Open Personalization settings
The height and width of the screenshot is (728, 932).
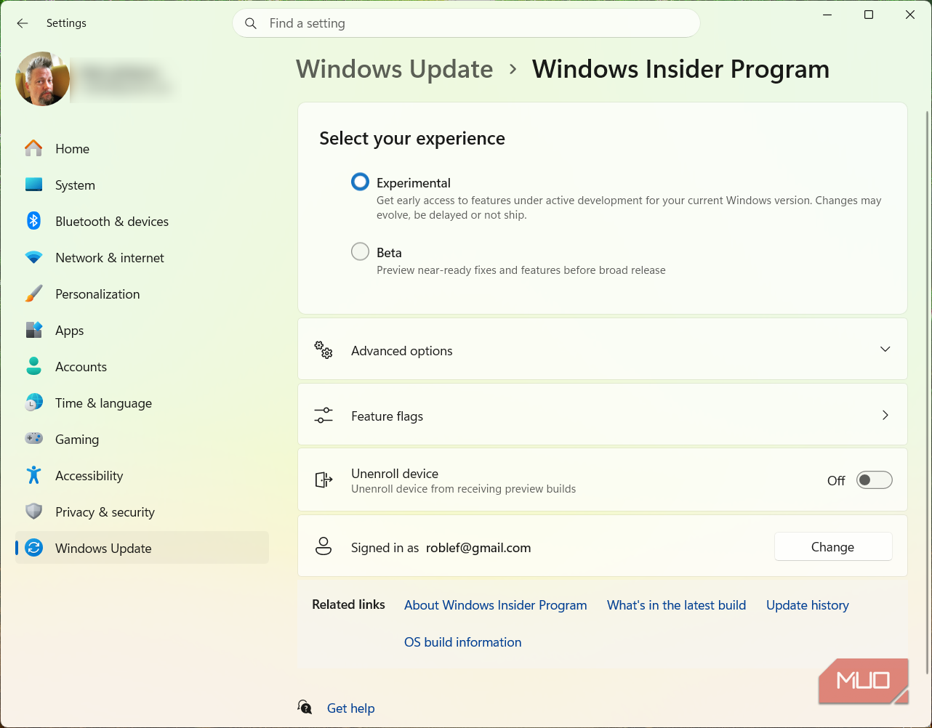[142, 294]
